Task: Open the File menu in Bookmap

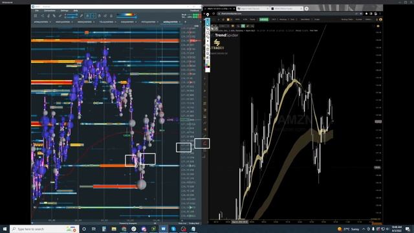Action: pyautogui.click(x=37, y=11)
